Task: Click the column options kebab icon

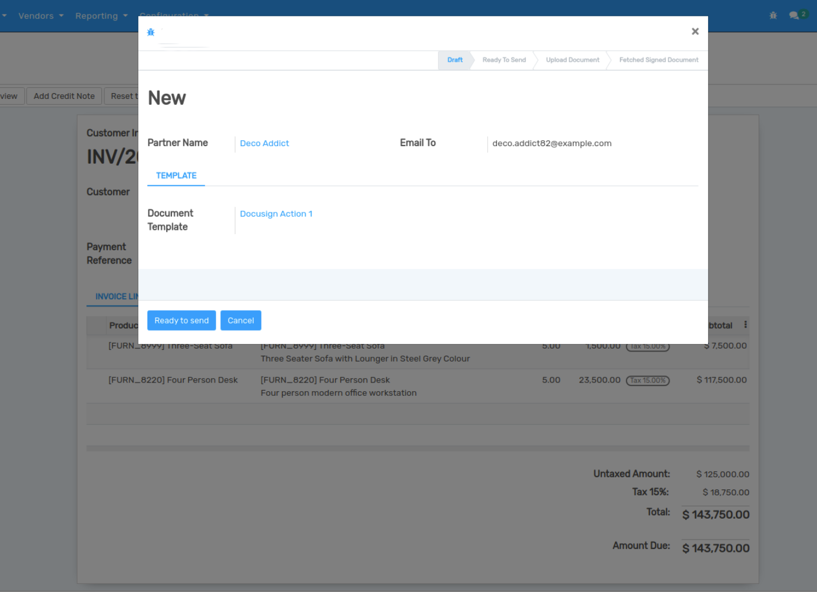Action: click(745, 325)
